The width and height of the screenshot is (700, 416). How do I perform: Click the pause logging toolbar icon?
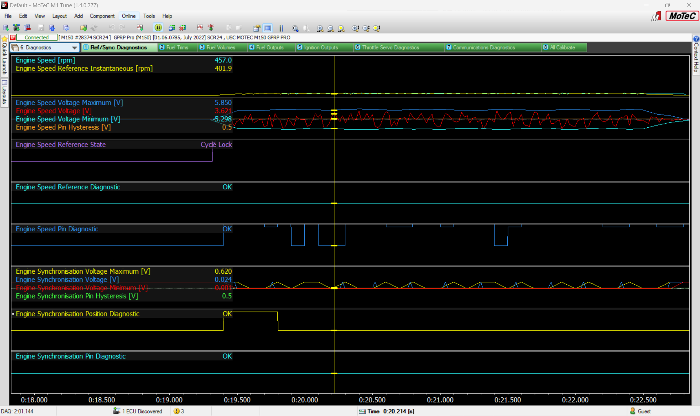pos(158,28)
